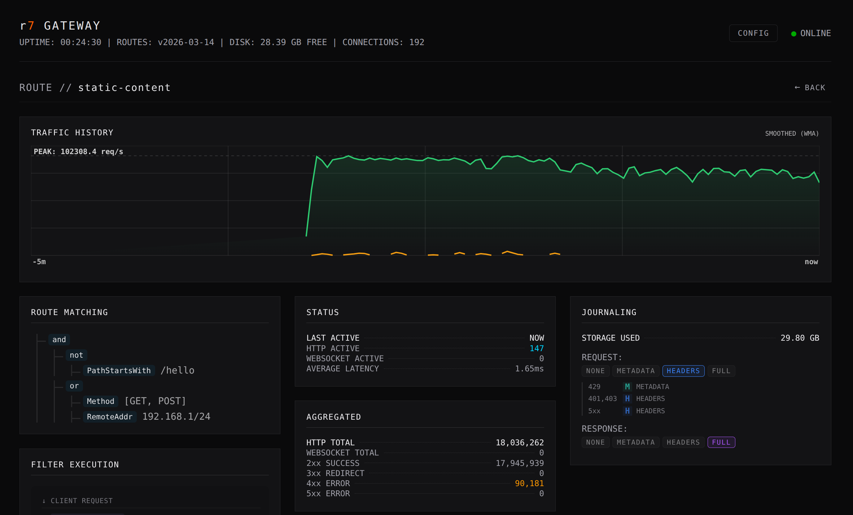Click the LAST ACTIVE value NOW
853x515 pixels.
[x=537, y=338]
